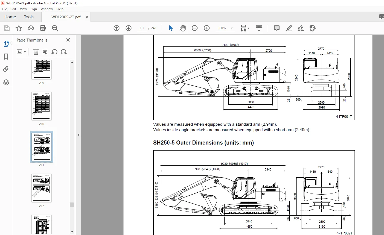Close the Page Thumbnails panel
Image resolution: width=384 pixels, height=235 pixels.
[68, 40]
